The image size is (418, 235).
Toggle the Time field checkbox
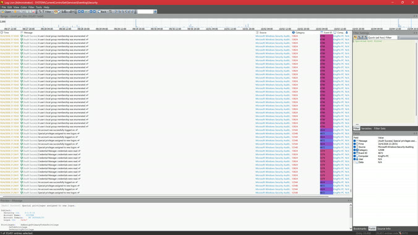point(354,143)
